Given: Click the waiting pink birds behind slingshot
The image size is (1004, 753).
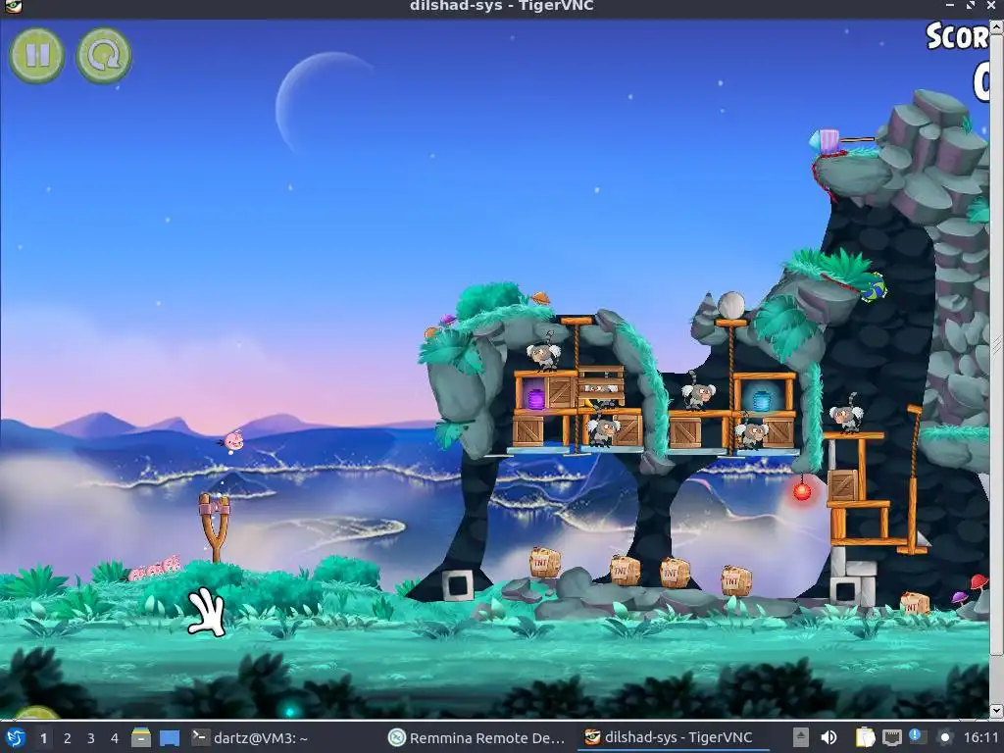Looking at the screenshot, I should coord(154,568).
